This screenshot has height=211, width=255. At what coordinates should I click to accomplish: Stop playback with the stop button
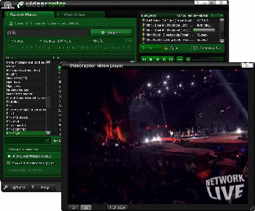click(150, 60)
